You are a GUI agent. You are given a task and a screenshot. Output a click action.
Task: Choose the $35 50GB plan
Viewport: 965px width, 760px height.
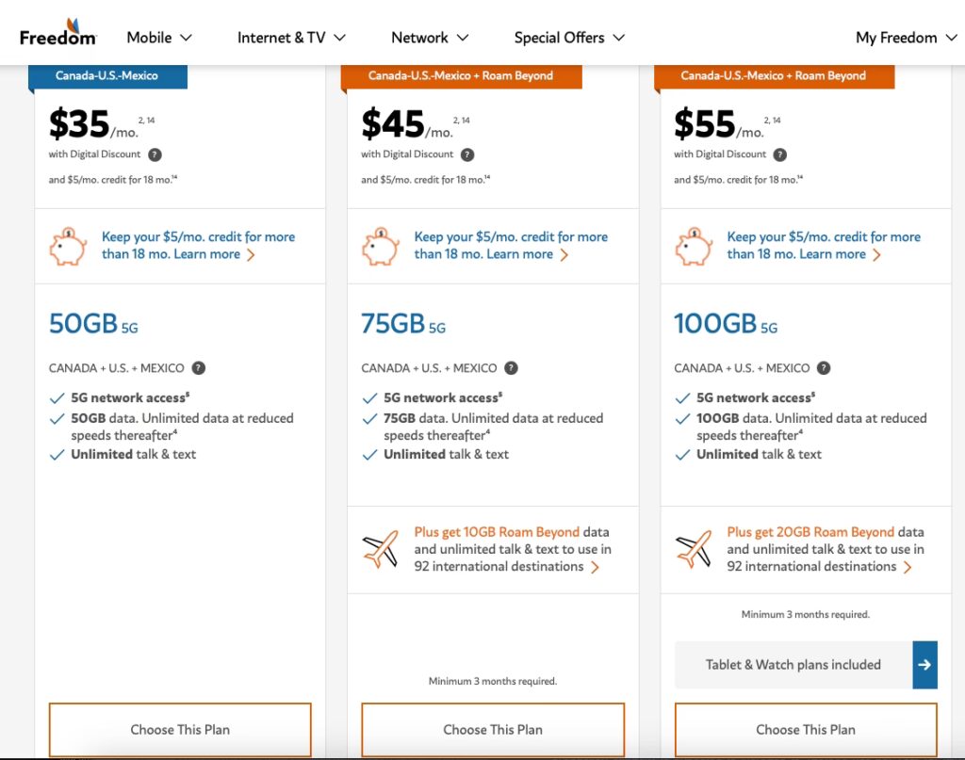[180, 729]
